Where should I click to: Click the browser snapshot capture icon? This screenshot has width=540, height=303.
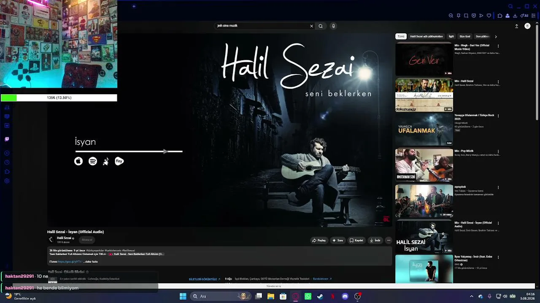tap(466, 16)
